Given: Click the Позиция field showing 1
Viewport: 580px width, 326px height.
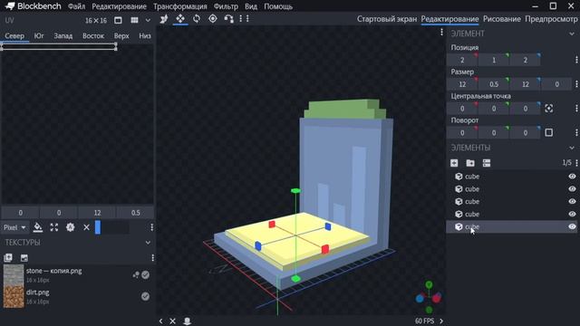Looking at the screenshot, I should click(494, 60).
